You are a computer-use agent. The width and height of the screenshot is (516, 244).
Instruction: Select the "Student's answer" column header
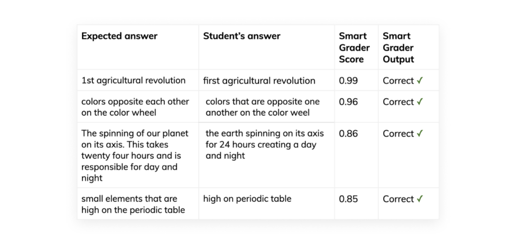click(x=242, y=36)
